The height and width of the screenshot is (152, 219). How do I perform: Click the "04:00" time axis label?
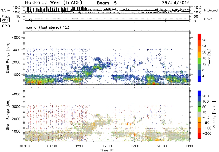52,146
